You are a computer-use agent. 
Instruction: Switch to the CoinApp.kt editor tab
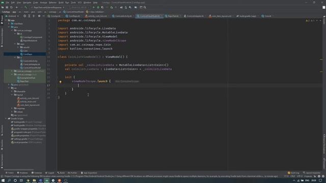coord(55,16)
